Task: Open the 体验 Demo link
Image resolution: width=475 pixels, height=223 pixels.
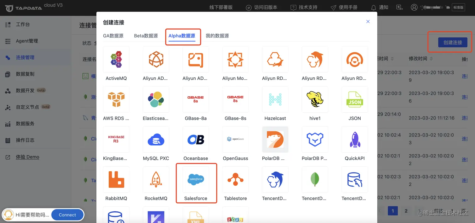Action: coord(28,157)
